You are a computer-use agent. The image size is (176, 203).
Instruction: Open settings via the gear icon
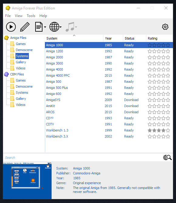165,27
